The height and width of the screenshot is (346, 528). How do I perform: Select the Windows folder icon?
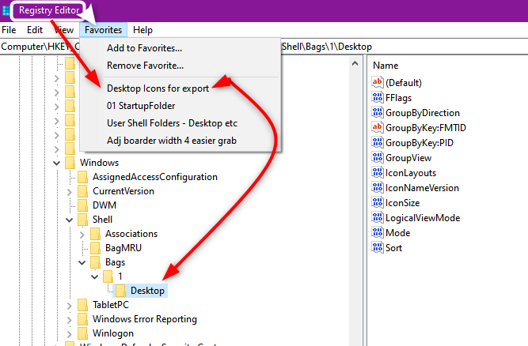pyautogui.click(x=70, y=163)
